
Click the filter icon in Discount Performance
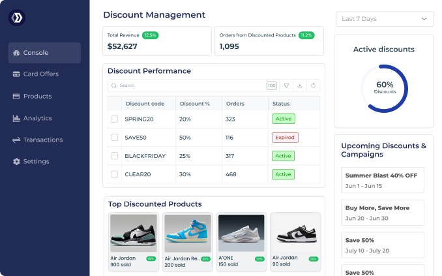click(x=286, y=85)
